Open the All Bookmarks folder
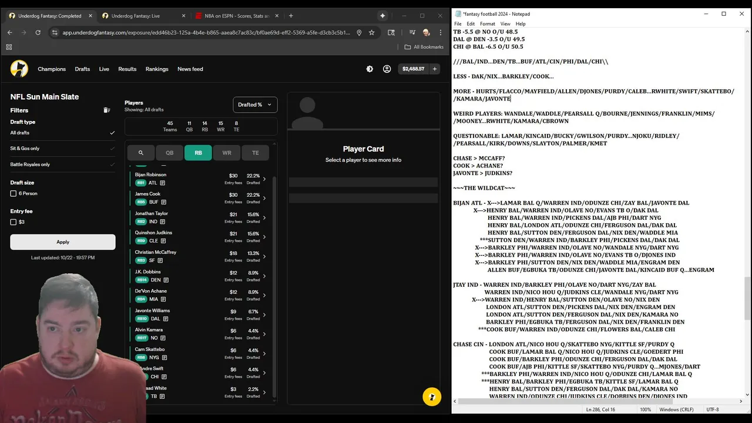Screen dimensions: 752x423 pyautogui.click(x=424, y=47)
